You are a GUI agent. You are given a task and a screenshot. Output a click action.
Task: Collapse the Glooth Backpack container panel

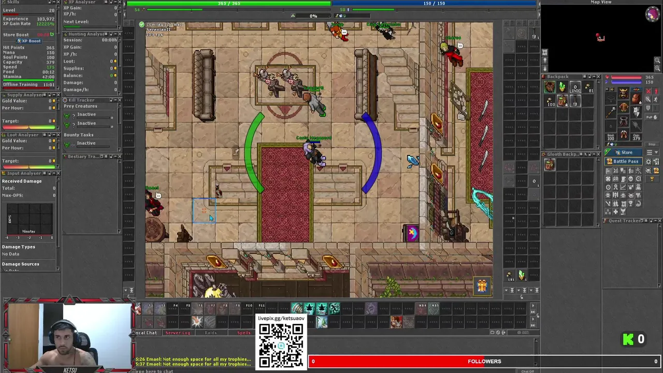point(594,154)
